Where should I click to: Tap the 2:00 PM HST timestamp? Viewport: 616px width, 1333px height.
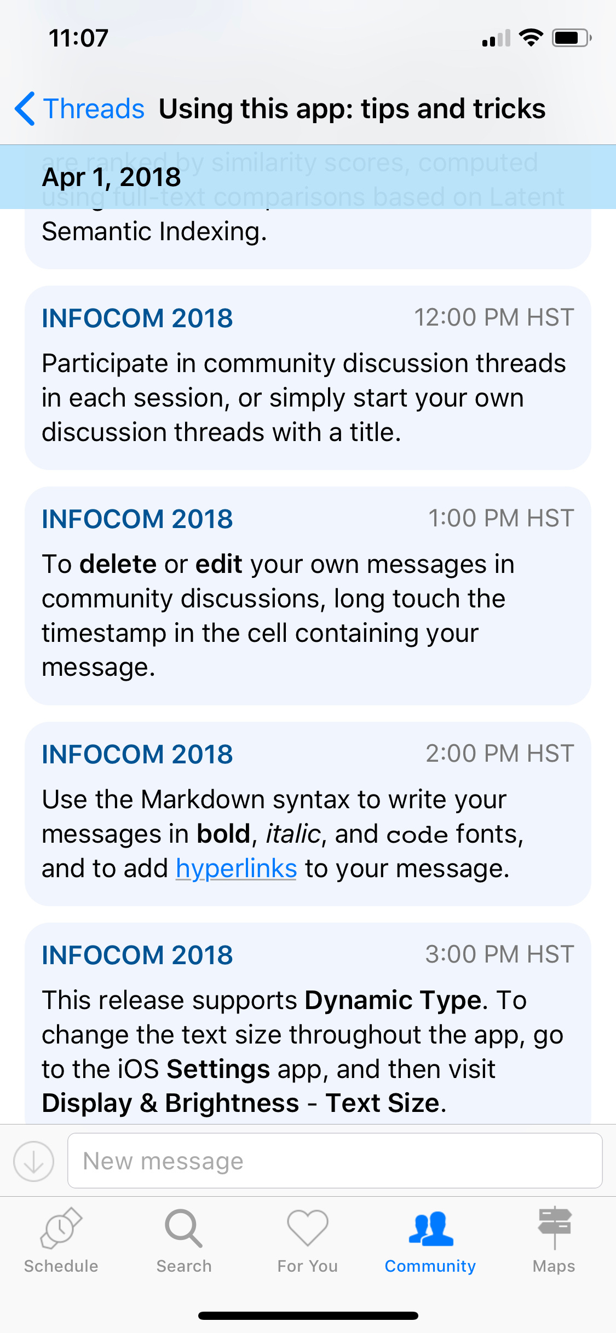point(499,754)
